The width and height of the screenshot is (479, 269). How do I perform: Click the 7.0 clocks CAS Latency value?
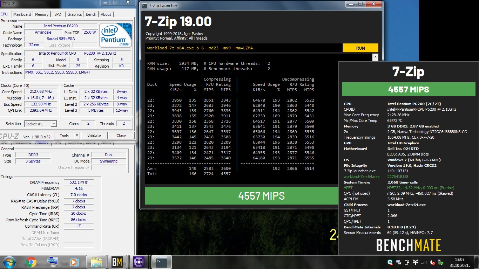[79, 195]
